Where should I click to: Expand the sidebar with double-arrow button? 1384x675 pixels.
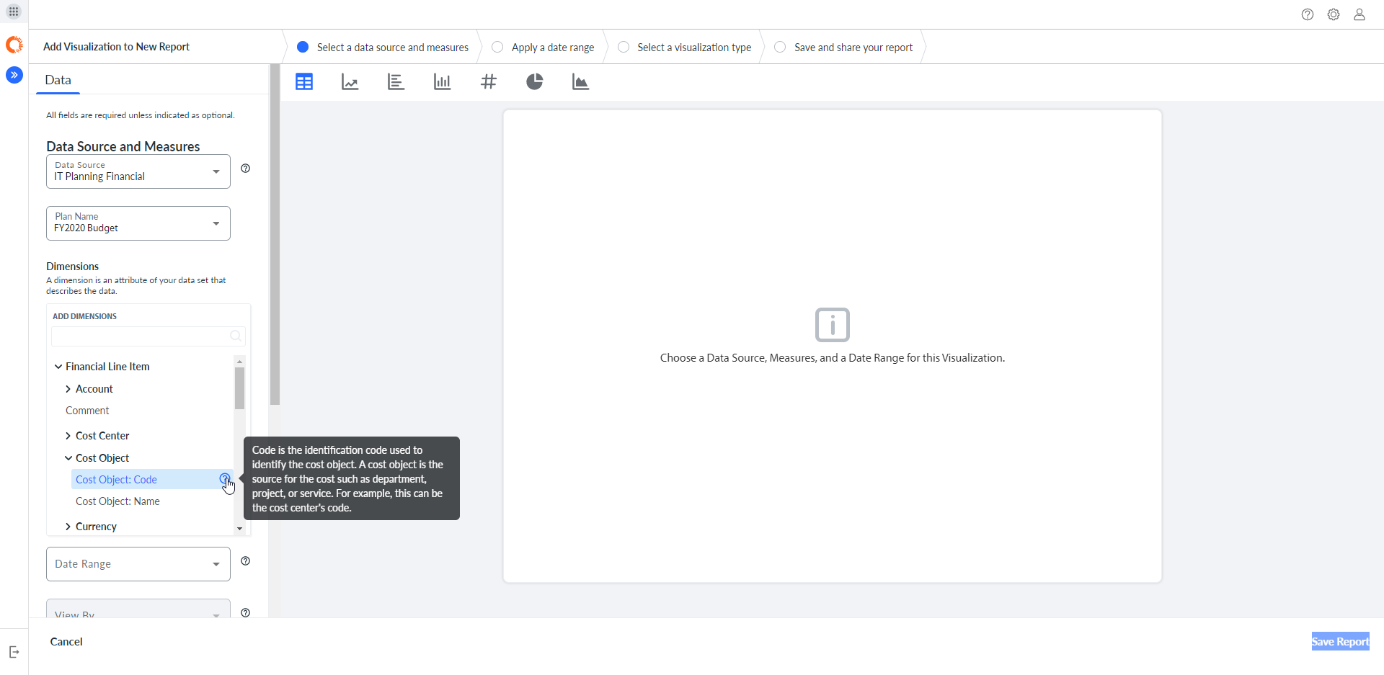pos(14,75)
